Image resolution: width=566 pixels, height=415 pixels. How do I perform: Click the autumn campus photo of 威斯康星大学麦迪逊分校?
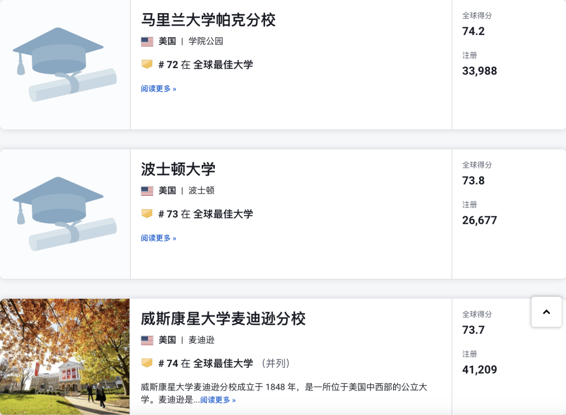pos(64,356)
